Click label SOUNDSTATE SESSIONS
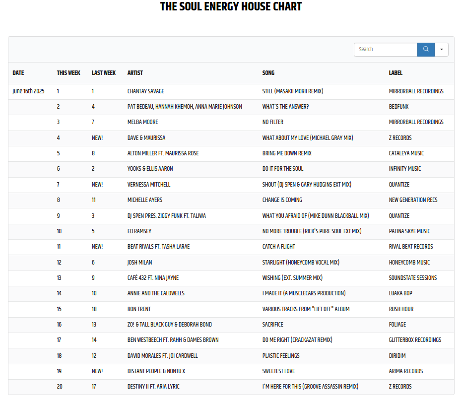This screenshot has width=460, height=402. 413,278
